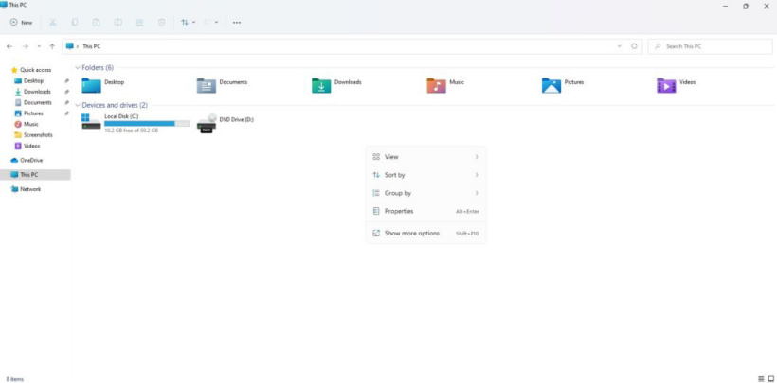Open Sort by submenu in context menu
The width and height of the screenshot is (777, 383).
[425, 175]
